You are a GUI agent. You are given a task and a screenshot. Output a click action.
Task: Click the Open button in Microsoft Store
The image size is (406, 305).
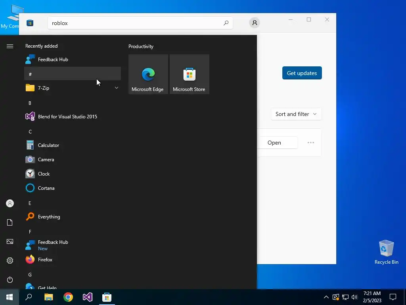(277, 143)
